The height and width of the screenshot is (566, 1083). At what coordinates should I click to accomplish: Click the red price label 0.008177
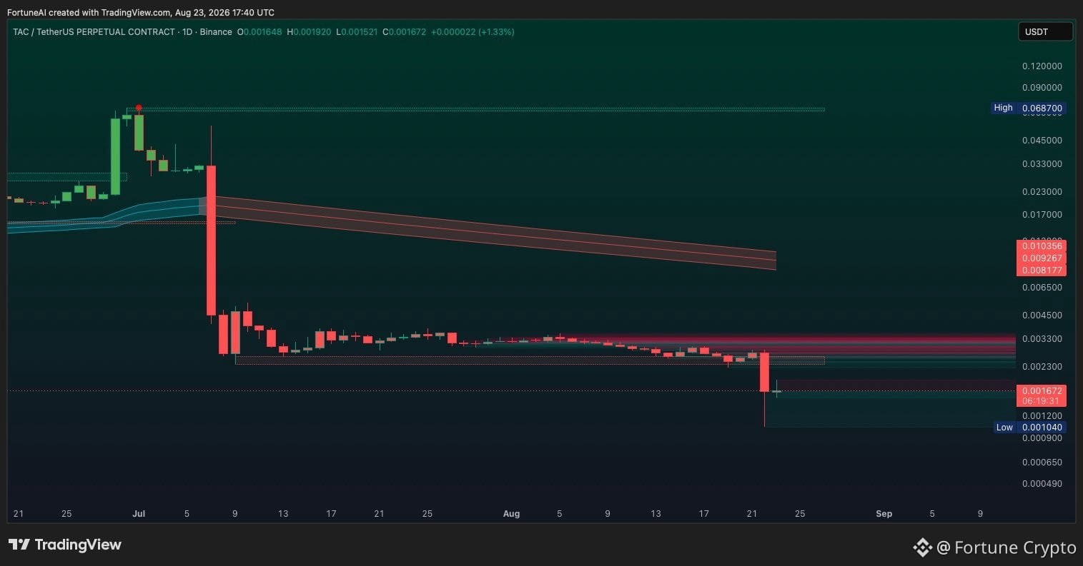[1042, 271]
